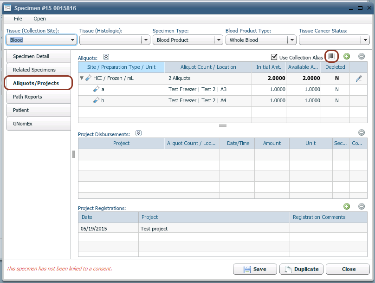Click the Close button

point(348,269)
